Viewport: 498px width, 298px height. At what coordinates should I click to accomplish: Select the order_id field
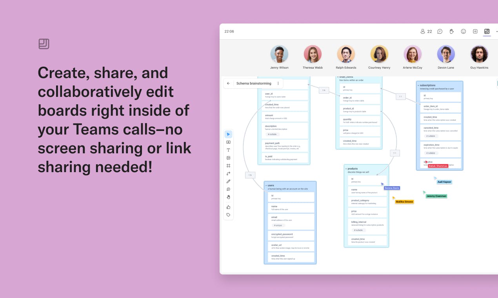click(x=360, y=99)
